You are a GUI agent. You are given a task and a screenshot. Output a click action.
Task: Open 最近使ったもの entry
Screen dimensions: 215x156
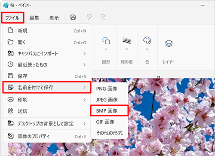tap(47, 64)
